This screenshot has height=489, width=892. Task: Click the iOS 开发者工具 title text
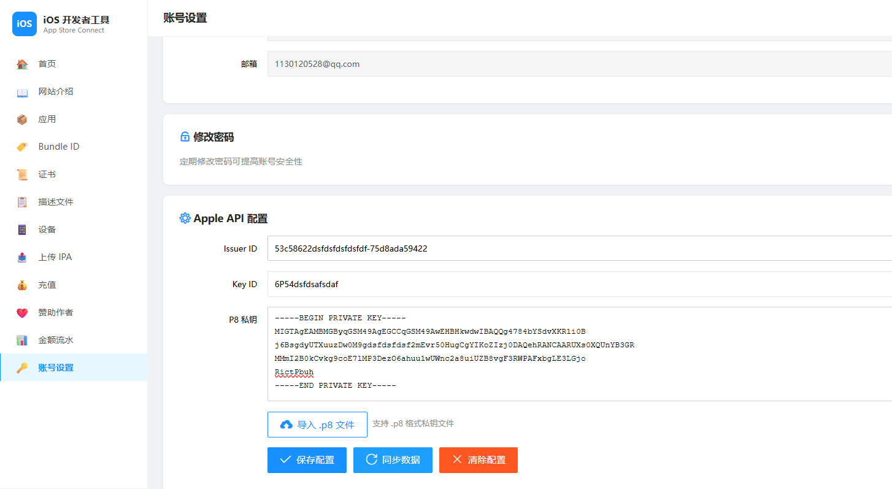click(76, 20)
